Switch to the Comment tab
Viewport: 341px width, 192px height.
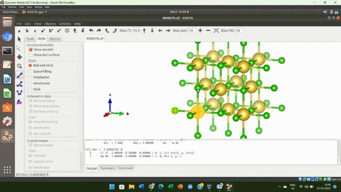point(126,169)
